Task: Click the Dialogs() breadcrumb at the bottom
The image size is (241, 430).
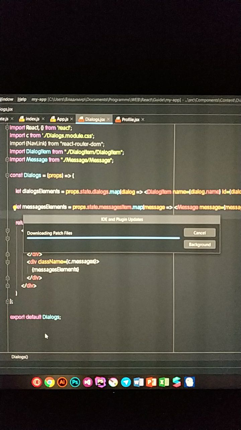Action: pos(20,357)
